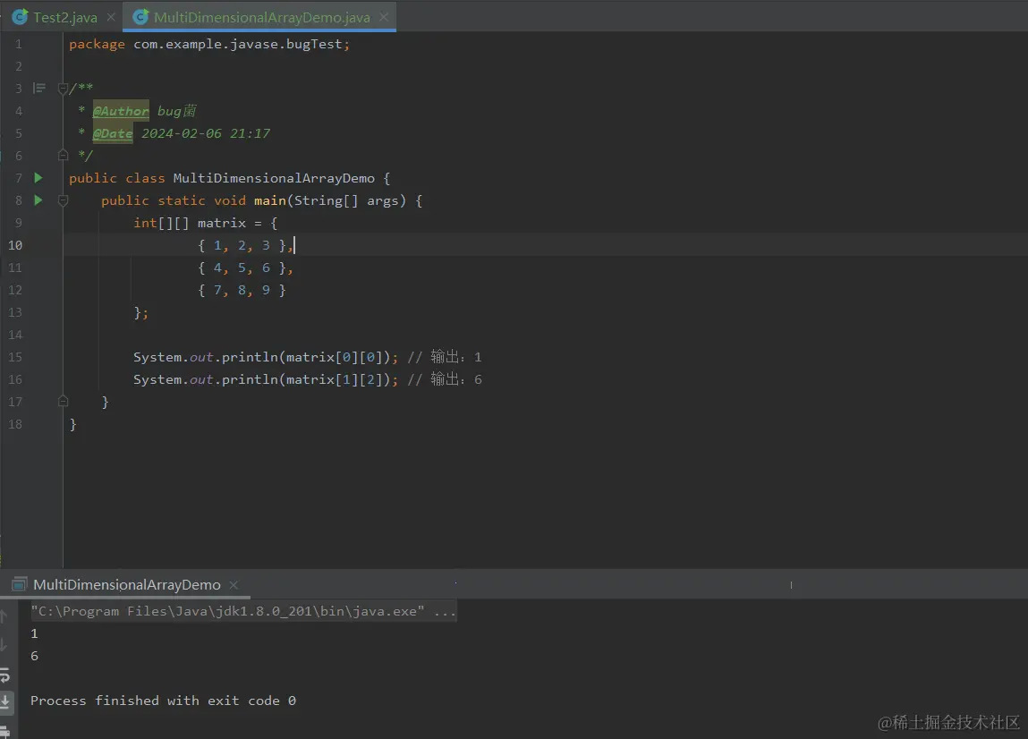This screenshot has height=739, width=1028.
Task: Select the MultiDimensionalArrayDemo.java editor tab
Action: tap(261, 17)
